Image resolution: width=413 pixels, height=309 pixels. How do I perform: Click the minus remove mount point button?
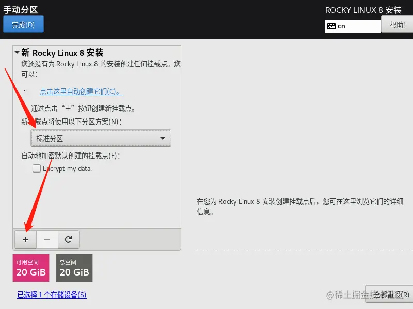(x=47, y=239)
